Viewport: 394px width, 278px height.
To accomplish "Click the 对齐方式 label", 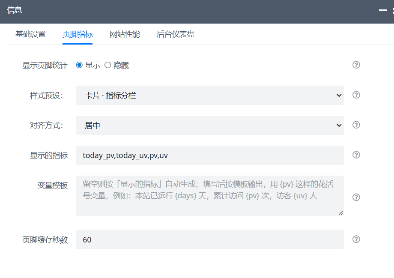I will [47, 125].
